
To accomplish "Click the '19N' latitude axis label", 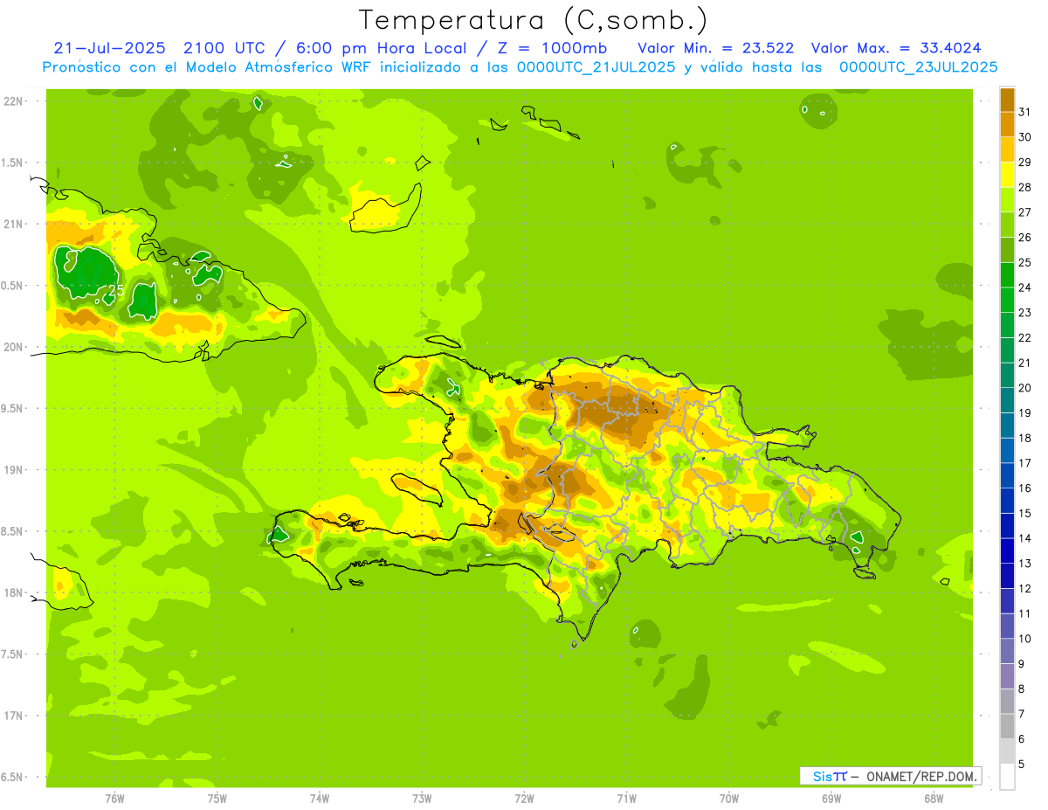I will pyautogui.click(x=13, y=469).
